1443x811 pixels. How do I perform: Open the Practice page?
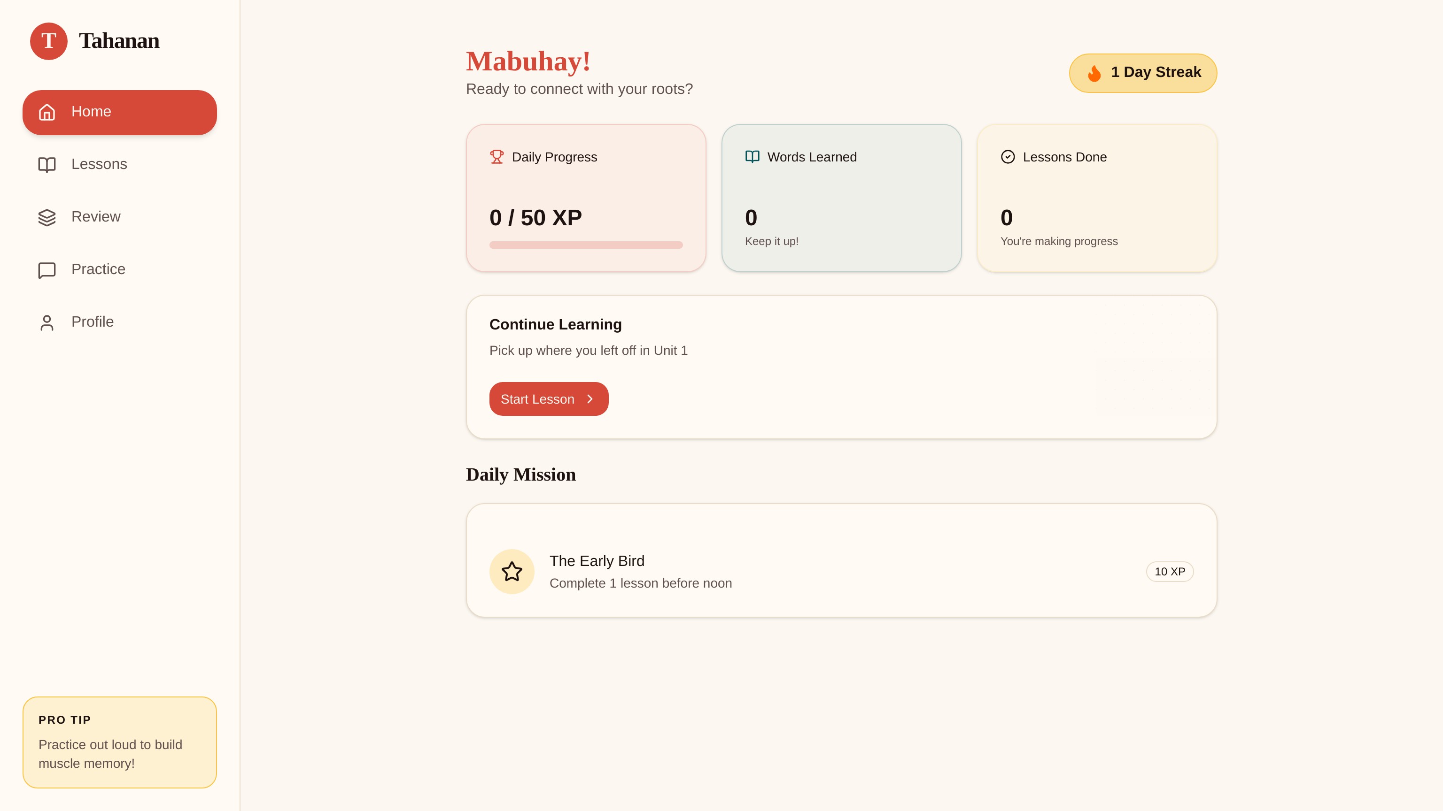pos(98,270)
